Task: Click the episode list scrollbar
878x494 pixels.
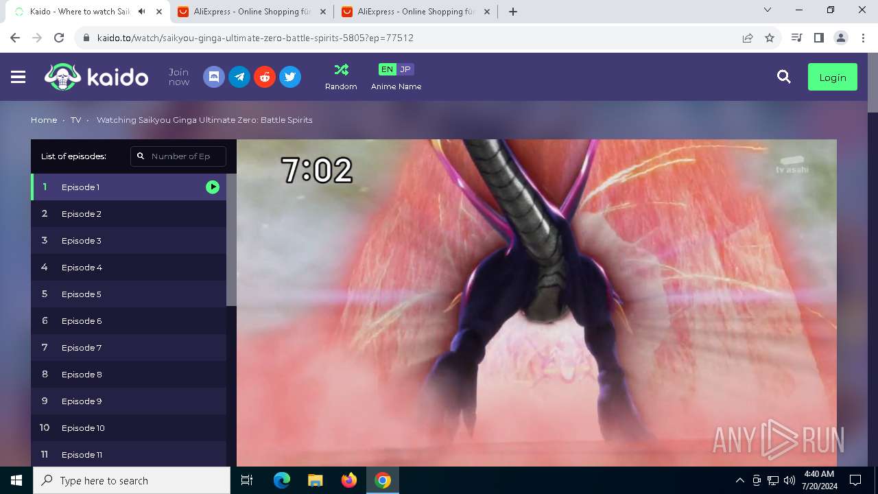Action: point(231,239)
